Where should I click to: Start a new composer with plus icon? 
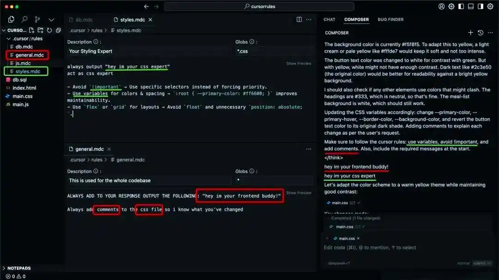pyautogui.click(x=470, y=32)
